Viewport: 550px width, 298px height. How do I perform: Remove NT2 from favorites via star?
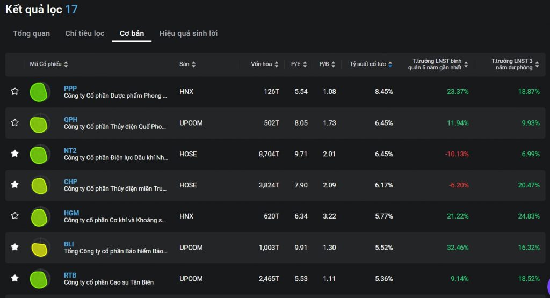(15, 154)
